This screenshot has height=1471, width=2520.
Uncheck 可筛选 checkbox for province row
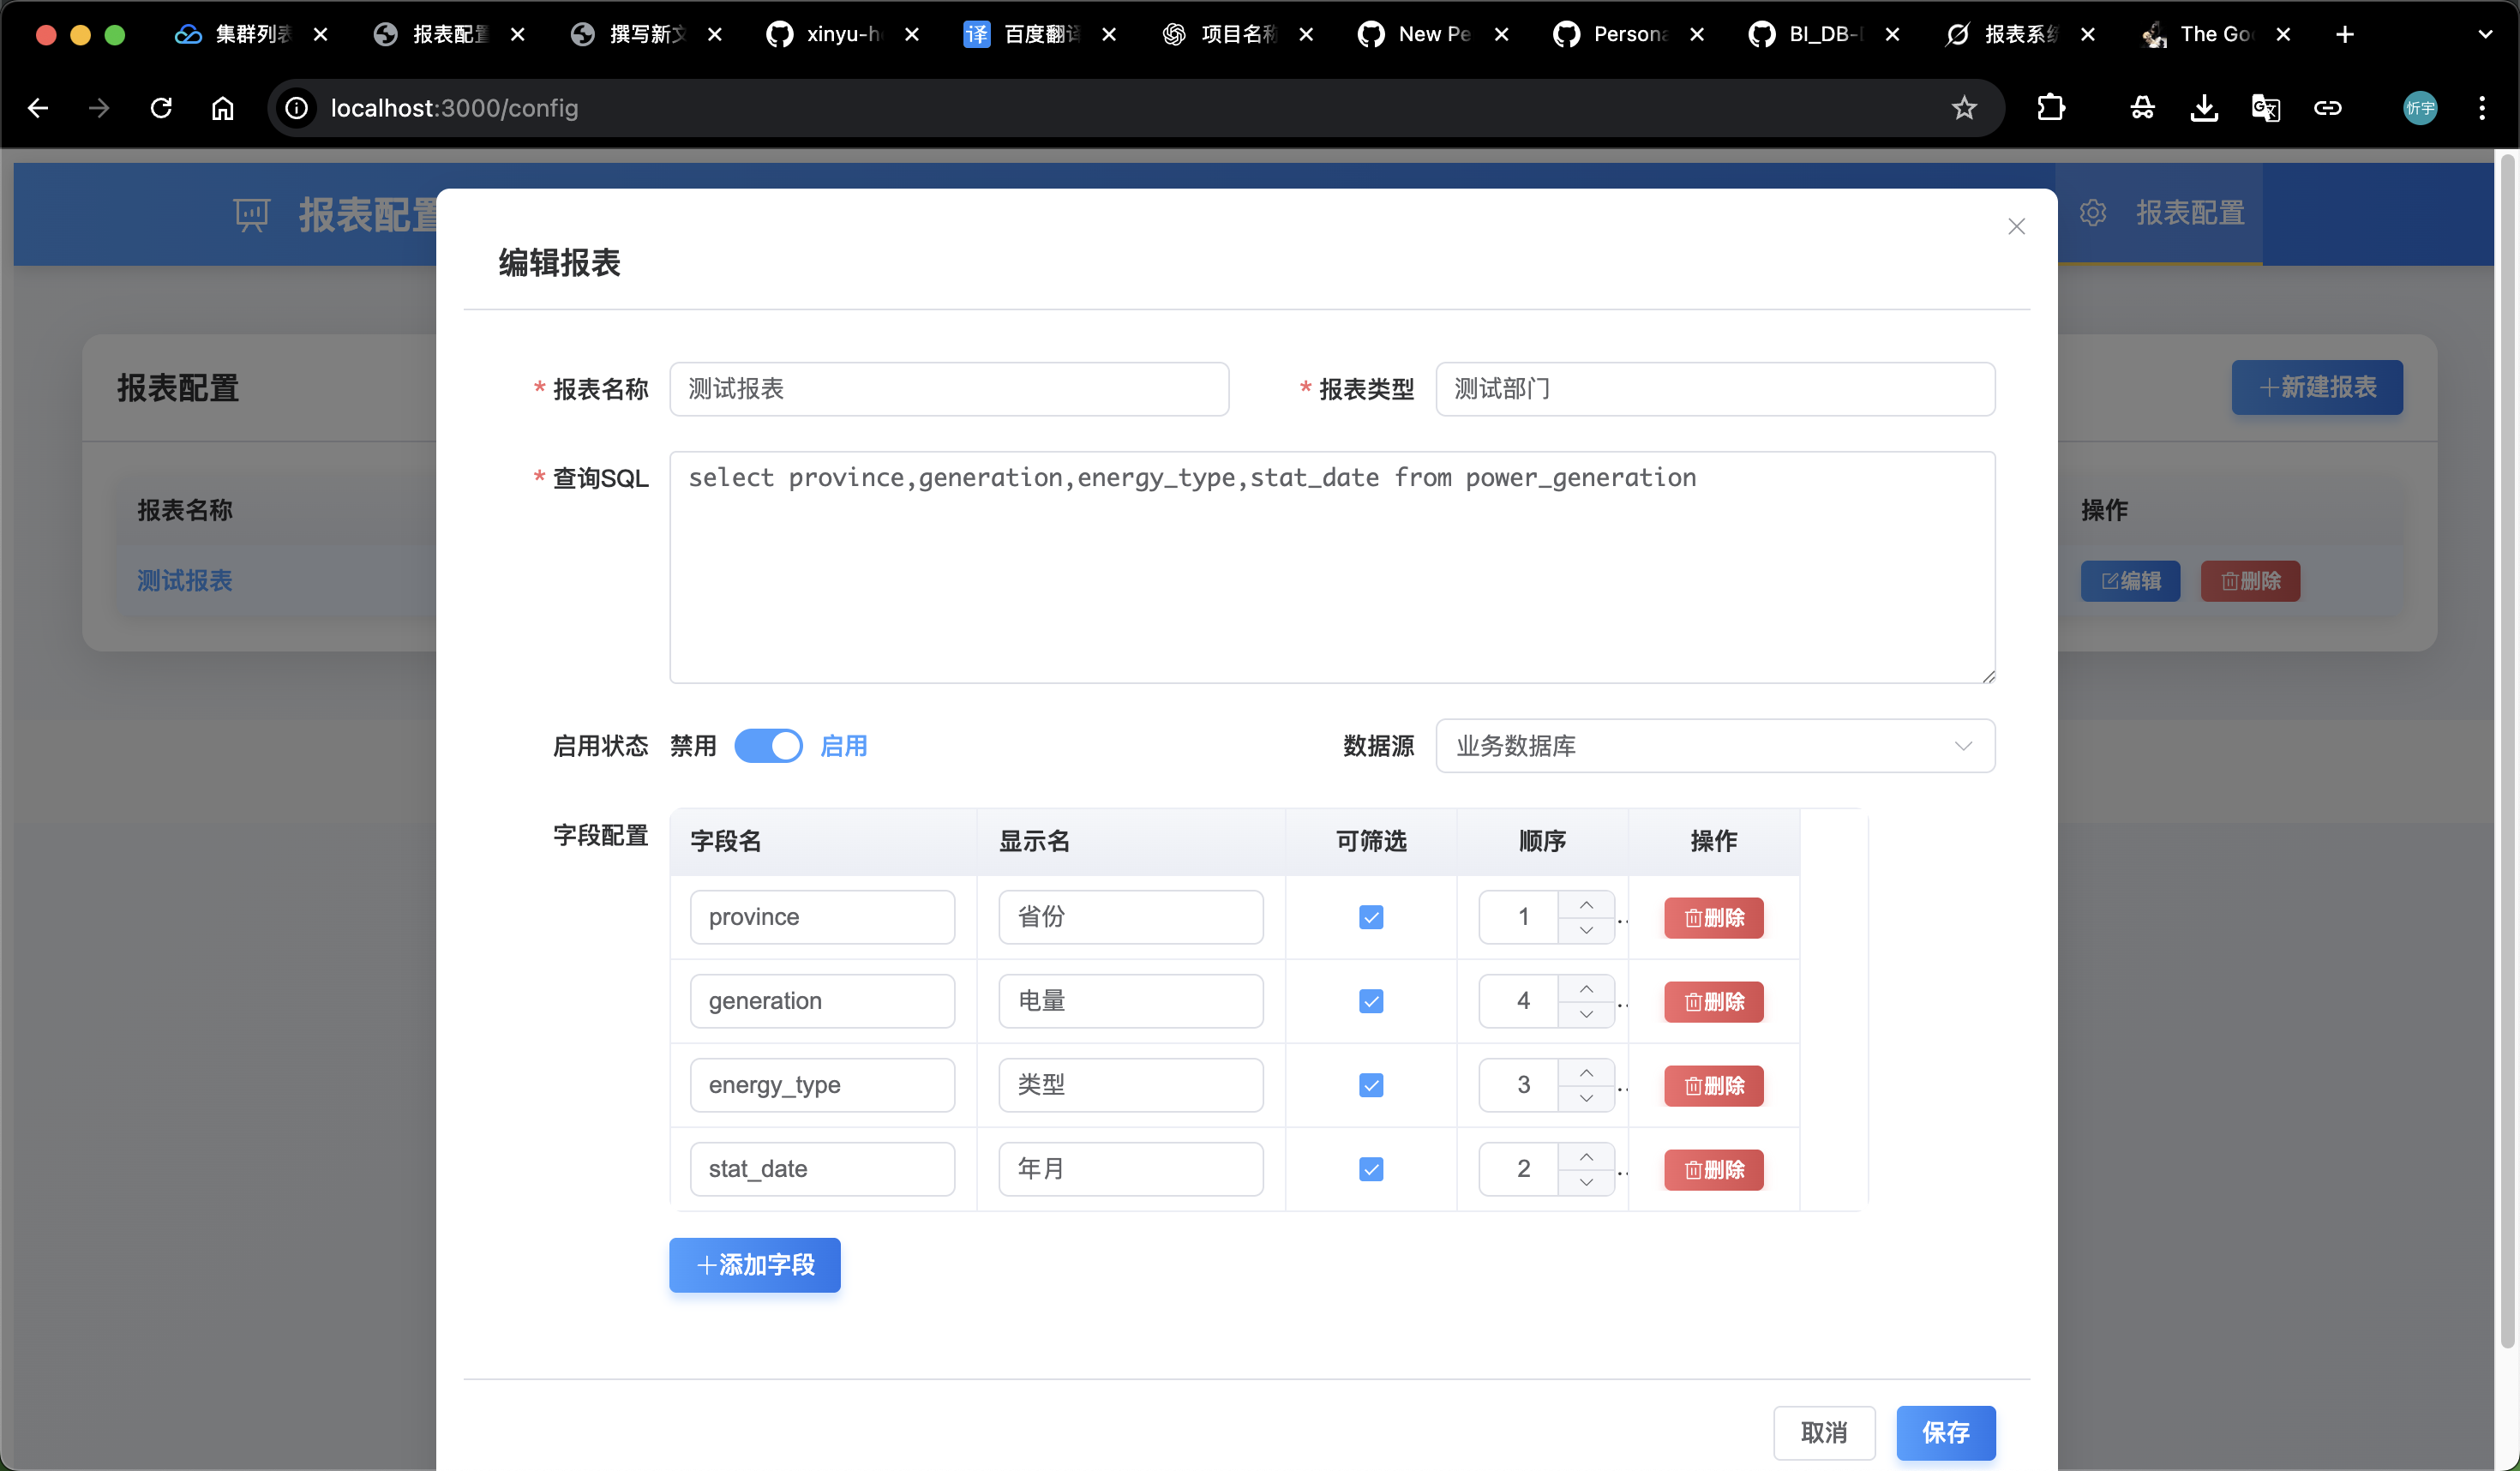coord(1370,917)
